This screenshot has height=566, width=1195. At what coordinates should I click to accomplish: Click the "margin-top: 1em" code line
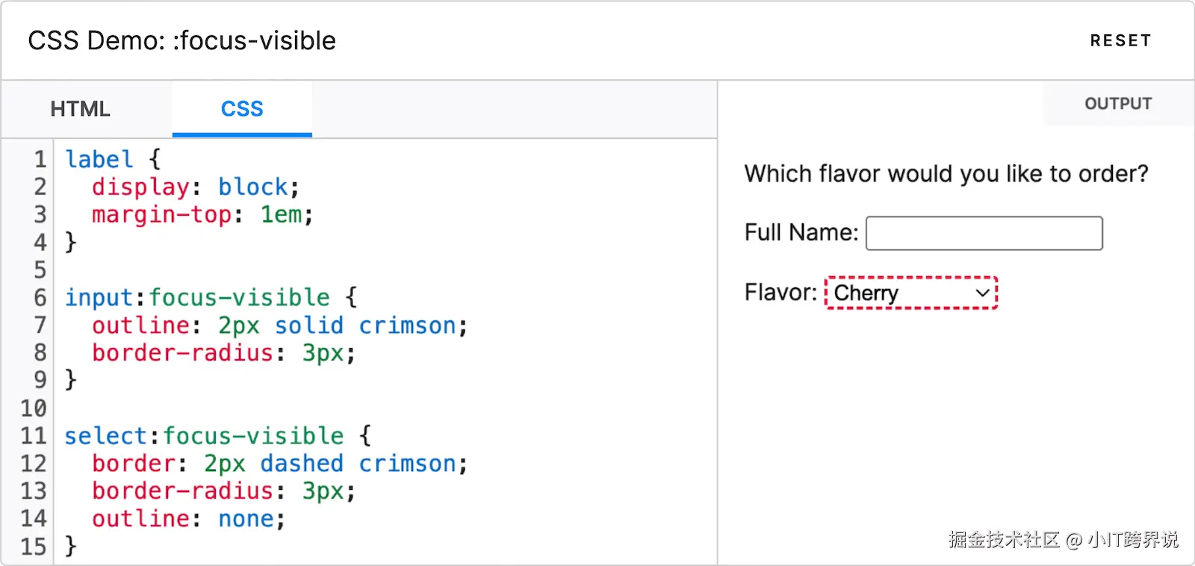coord(202,215)
